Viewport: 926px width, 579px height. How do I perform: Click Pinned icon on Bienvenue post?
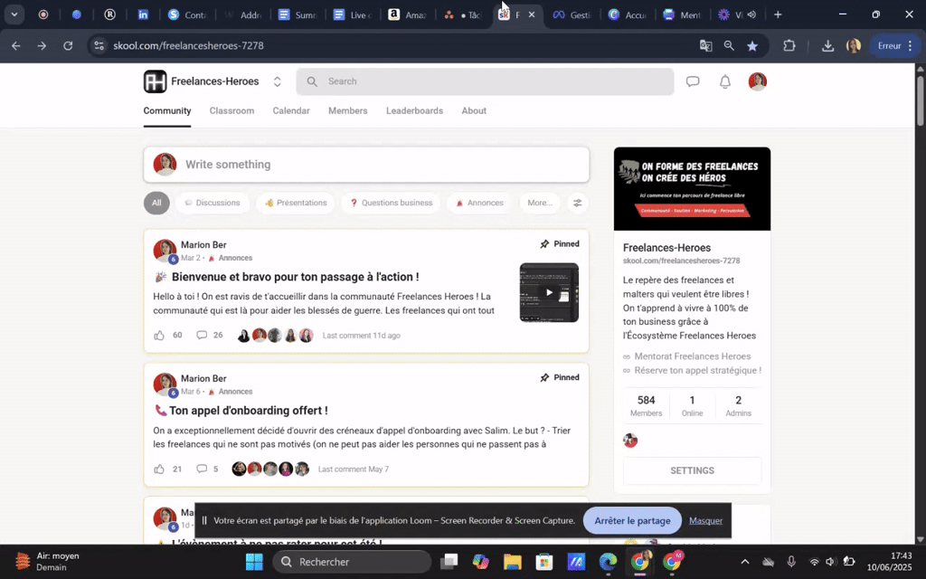544,244
